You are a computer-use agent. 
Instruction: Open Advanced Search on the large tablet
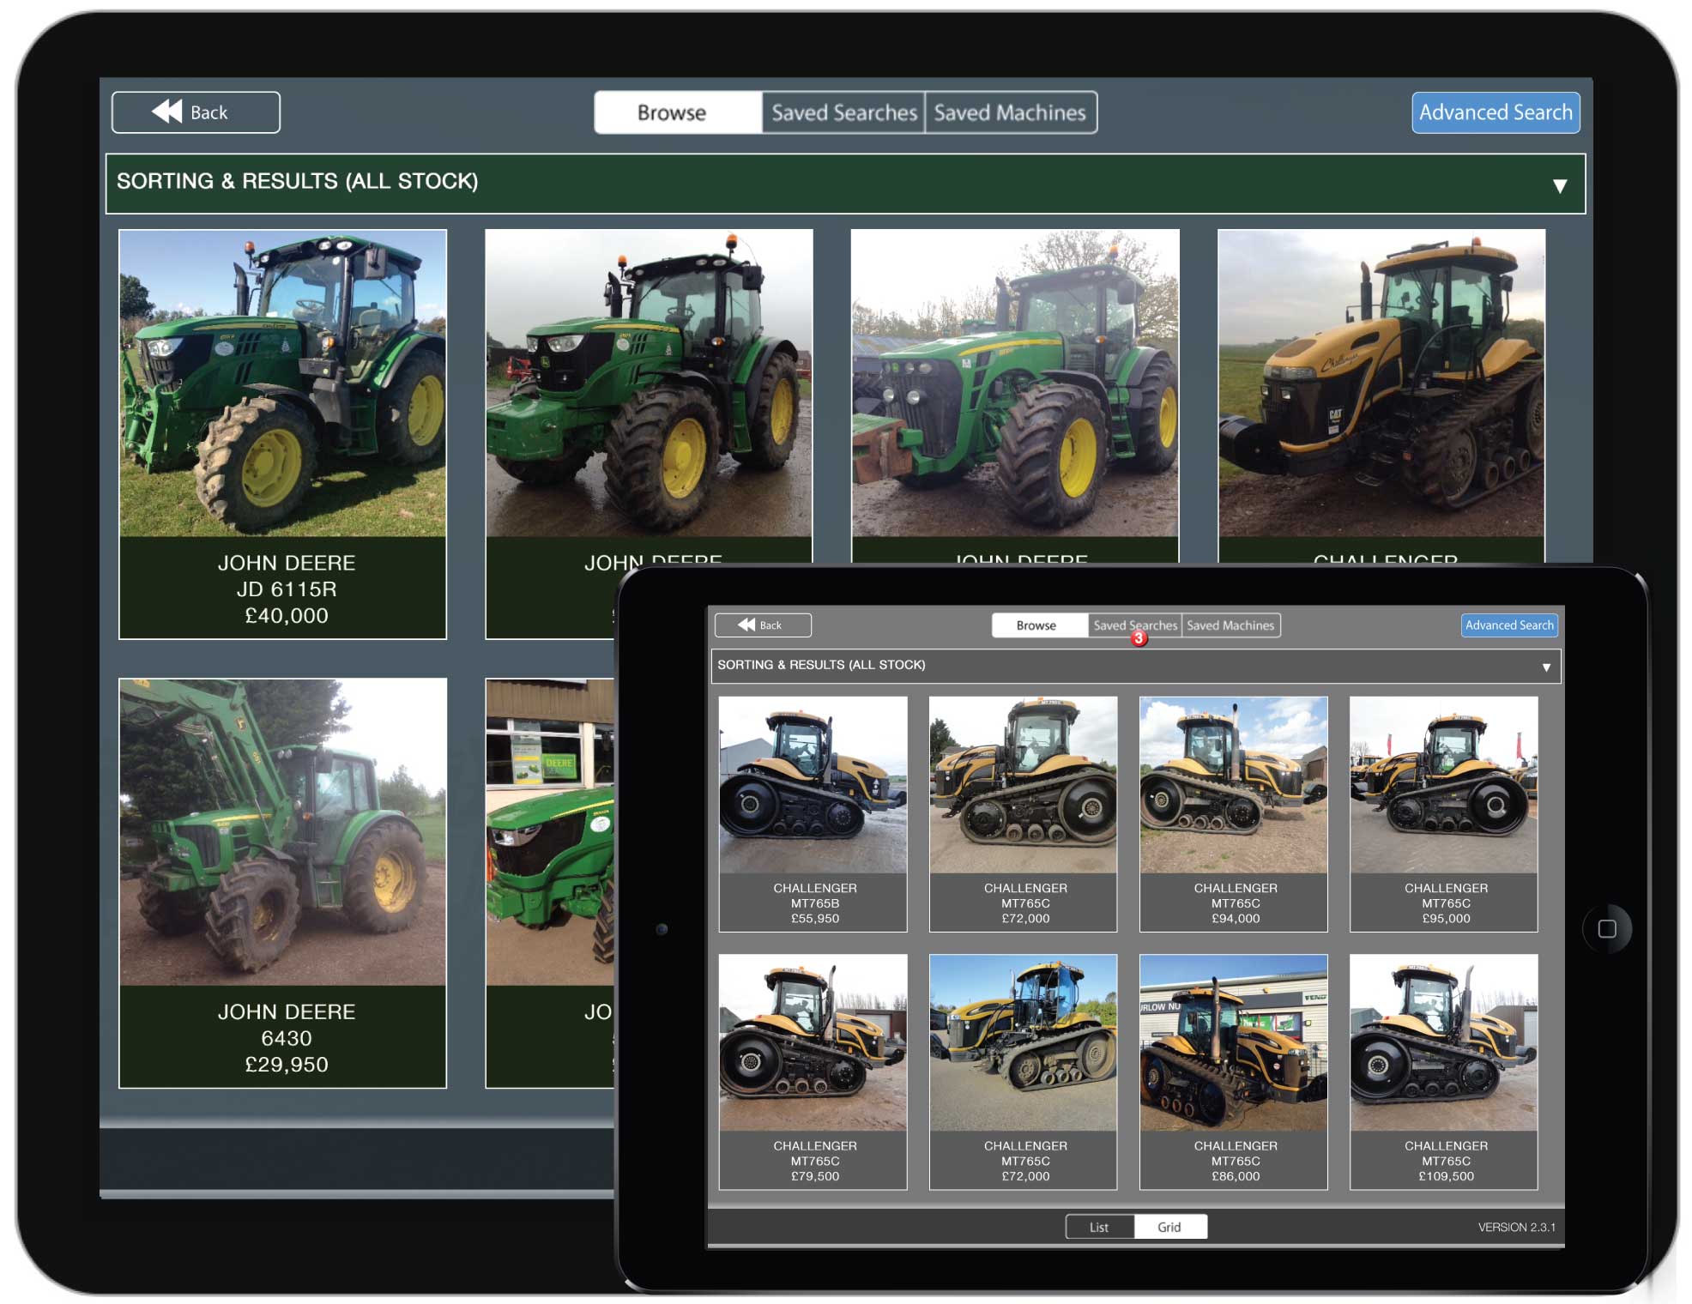click(1496, 112)
